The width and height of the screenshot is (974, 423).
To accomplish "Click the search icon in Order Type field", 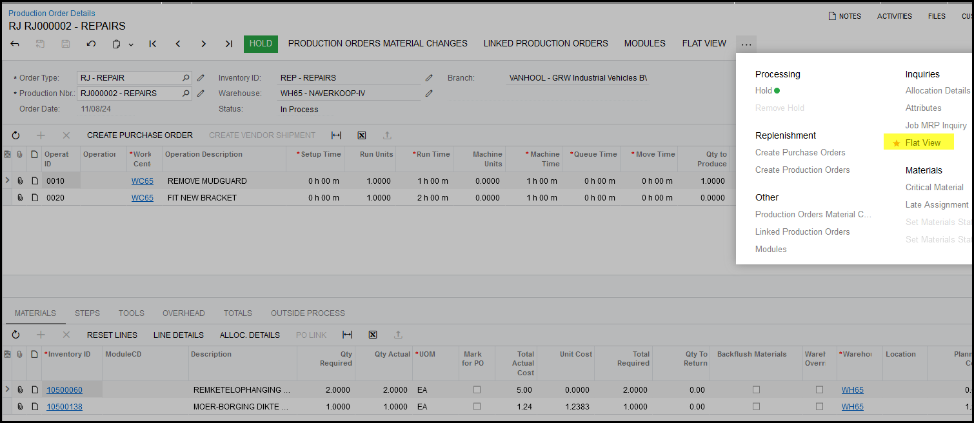I will pyautogui.click(x=186, y=78).
